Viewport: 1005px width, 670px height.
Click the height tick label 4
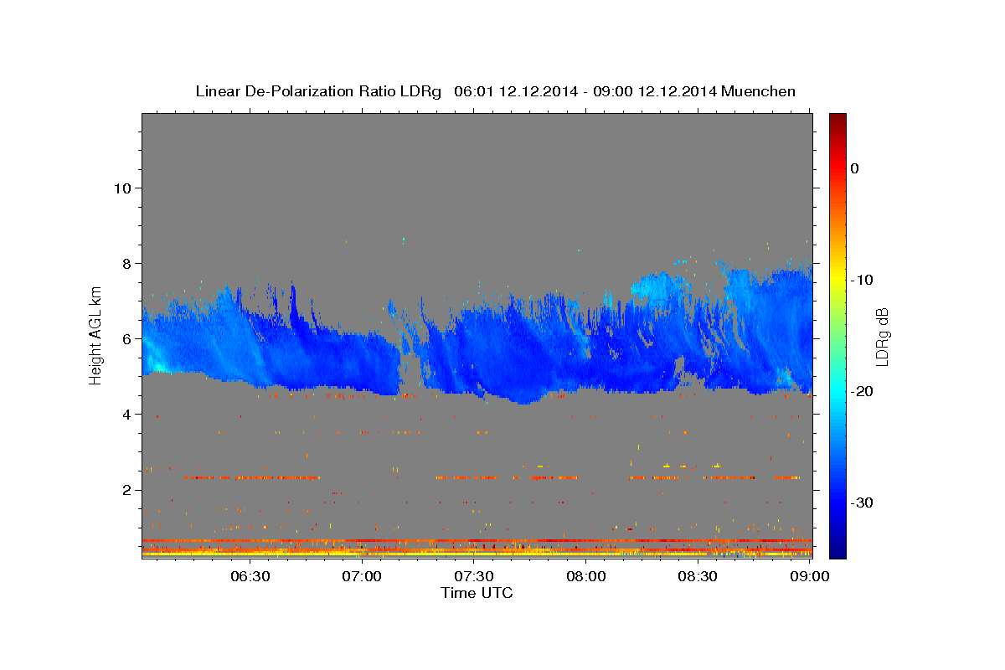[x=128, y=414]
